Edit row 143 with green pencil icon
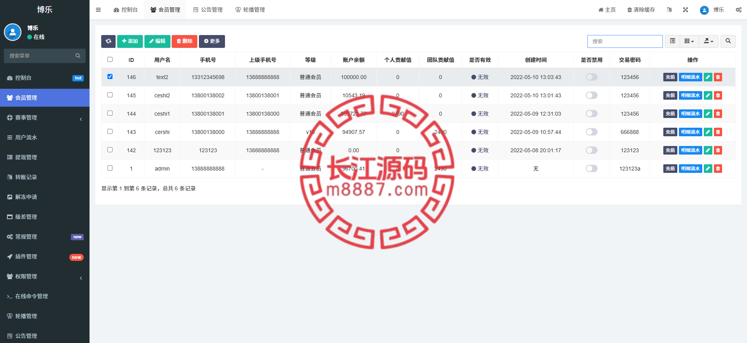Image resolution: width=747 pixels, height=343 pixels. (708, 132)
